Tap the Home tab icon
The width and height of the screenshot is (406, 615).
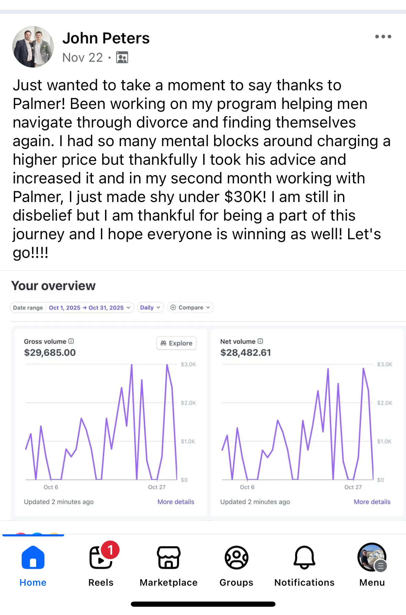(33, 558)
